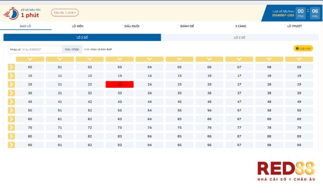
Task: Choose number 50 in the grid
Action: (x=30, y=110)
